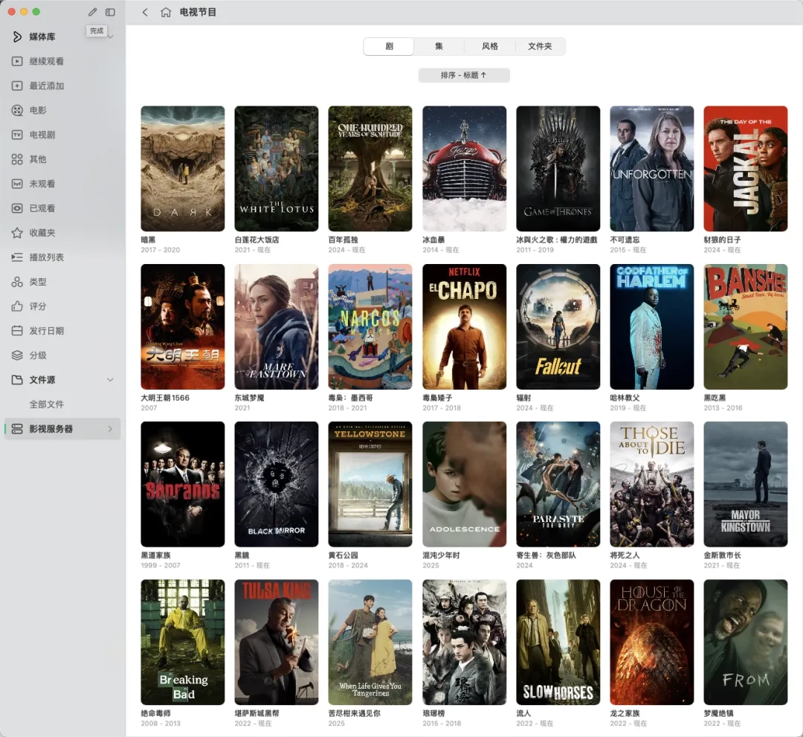This screenshot has width=803, height=737.
Task: Open the 排序 - 标题 sort dropdown
Action: coord(464,75)
